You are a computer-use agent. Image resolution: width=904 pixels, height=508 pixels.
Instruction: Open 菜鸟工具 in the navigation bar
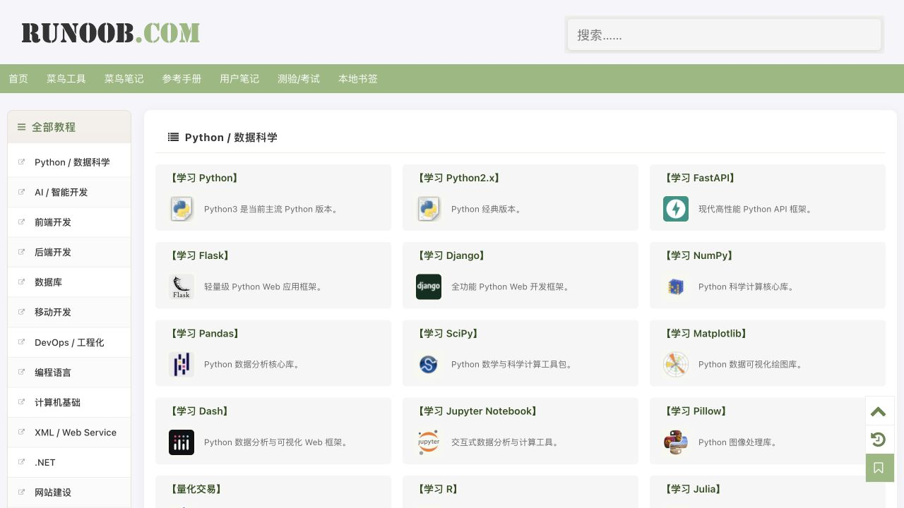click(66, 79)
